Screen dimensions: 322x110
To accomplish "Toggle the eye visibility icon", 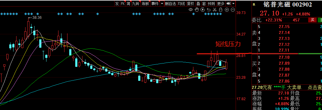I will [x=191, y=9].
